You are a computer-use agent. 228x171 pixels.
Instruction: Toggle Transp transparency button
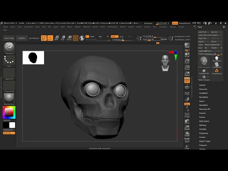point(187,147)
